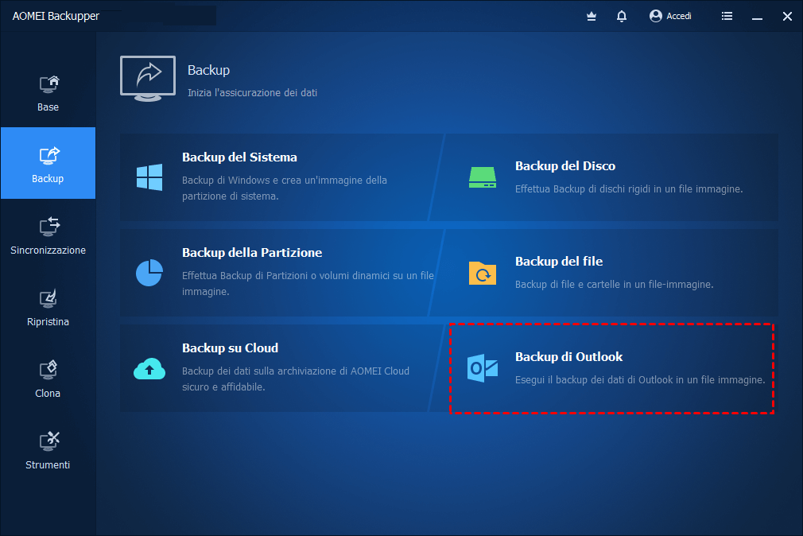Switch to the Sincronizzazione tab
This screenshot has height=536, width=803.
point(48,235)
